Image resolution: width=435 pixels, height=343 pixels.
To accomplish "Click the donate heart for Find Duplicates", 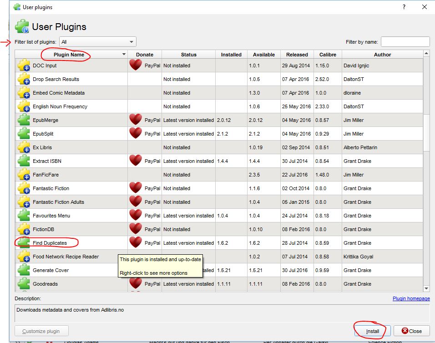I will click(x=136, y=242).
